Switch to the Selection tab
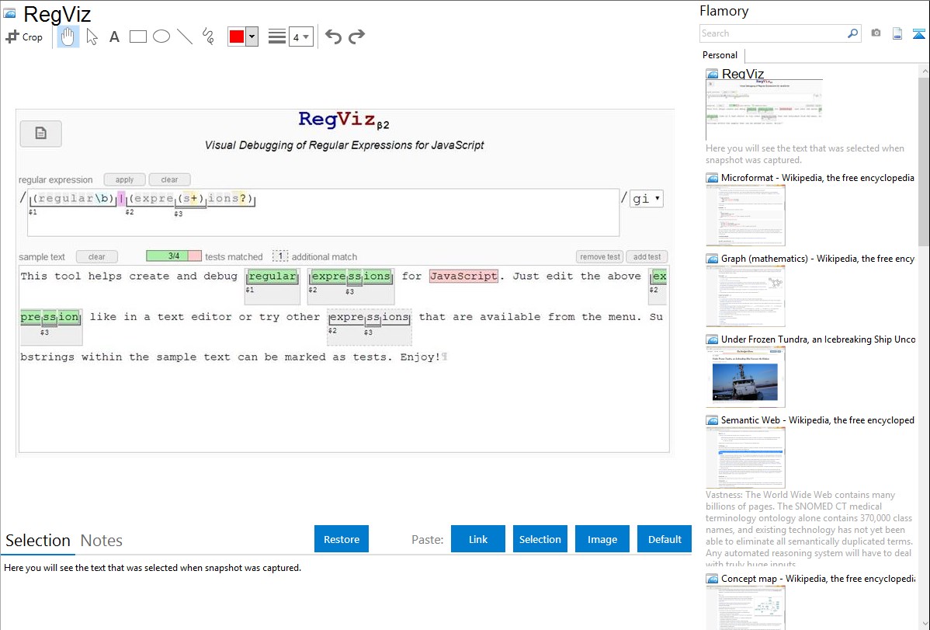 38,541
